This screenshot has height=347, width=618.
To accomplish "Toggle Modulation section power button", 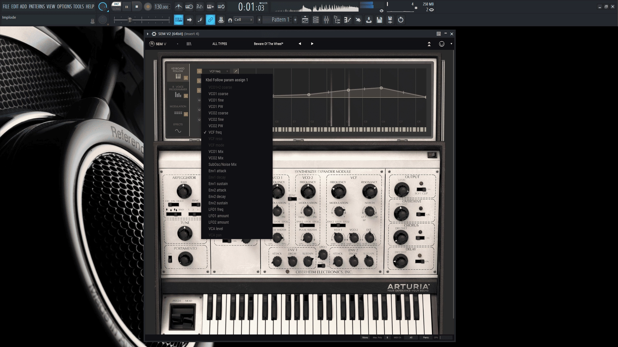I will coord(186,114).
